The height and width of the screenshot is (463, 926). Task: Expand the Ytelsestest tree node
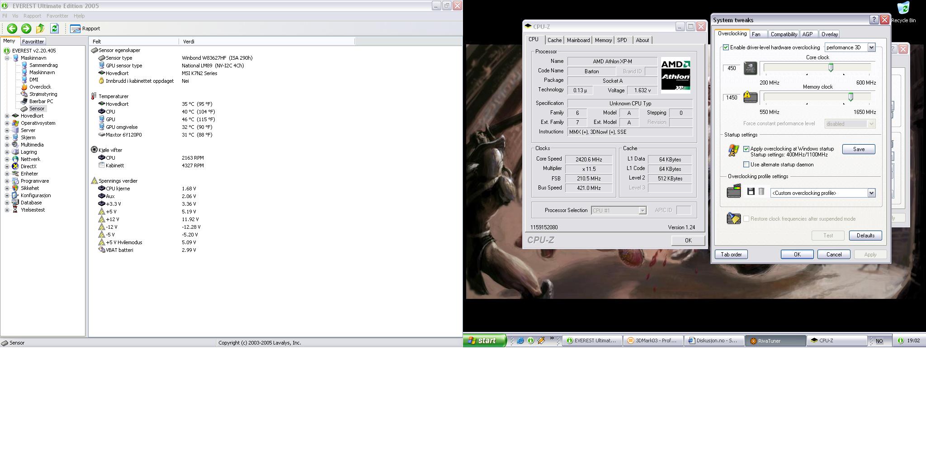pos(7,210)
